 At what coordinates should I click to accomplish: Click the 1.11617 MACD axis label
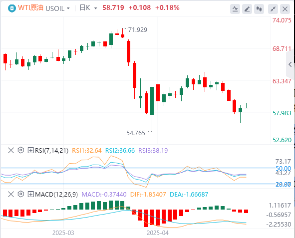[280, 205]
